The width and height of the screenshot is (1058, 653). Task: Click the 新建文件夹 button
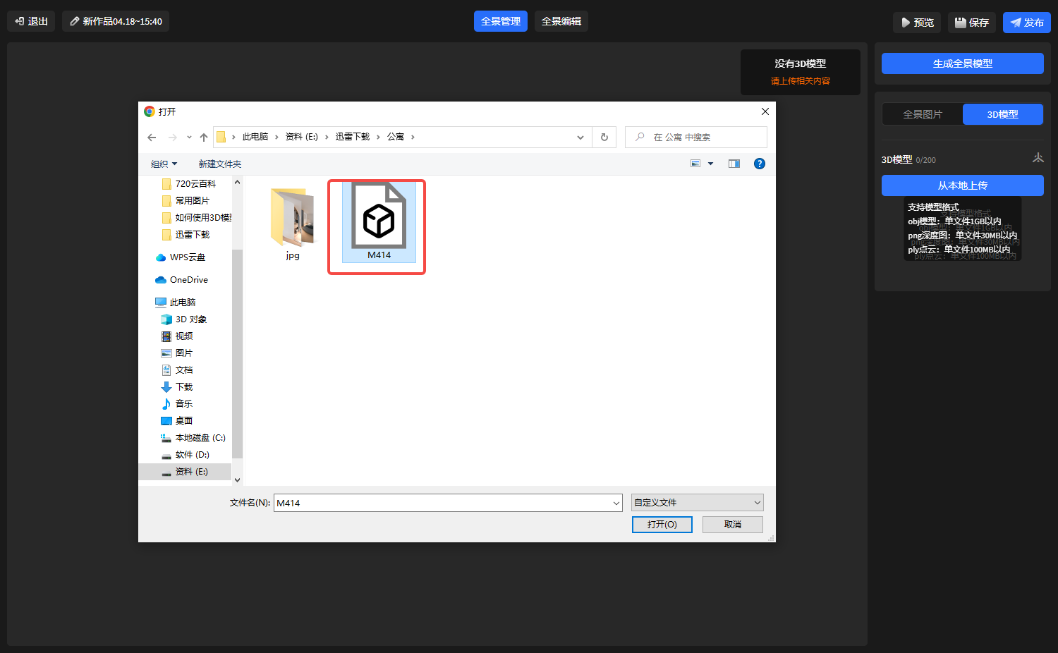[x=220, y=164]
